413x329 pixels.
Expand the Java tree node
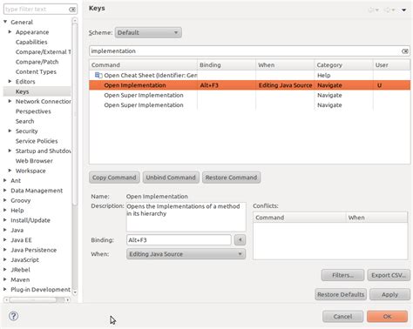coord(5,230)
